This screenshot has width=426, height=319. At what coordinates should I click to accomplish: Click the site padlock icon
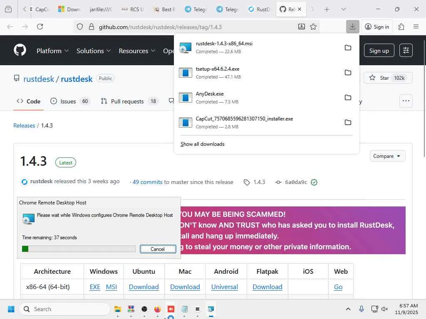click(x=92, y=27)
